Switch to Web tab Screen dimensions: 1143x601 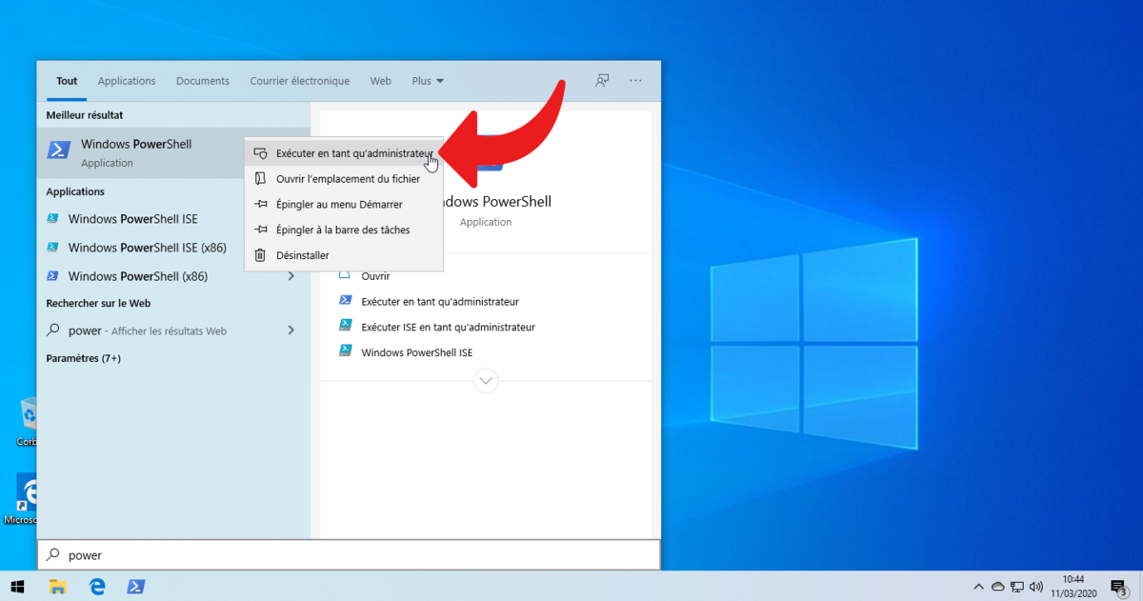381,81
